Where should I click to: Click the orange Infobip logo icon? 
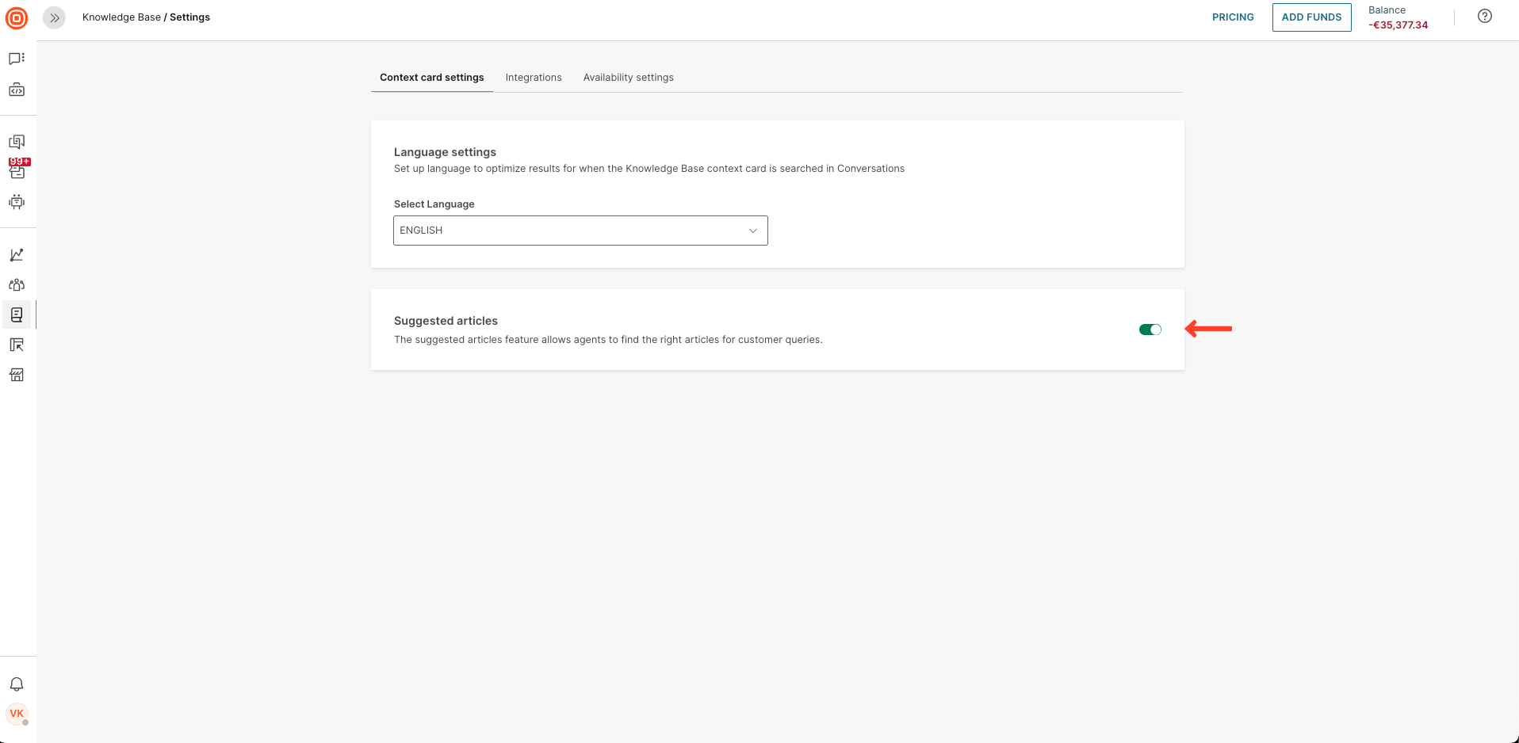tap(17, 17)
